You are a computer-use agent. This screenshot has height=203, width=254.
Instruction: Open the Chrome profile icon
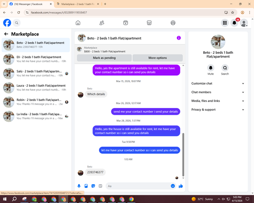click(242, 13)
